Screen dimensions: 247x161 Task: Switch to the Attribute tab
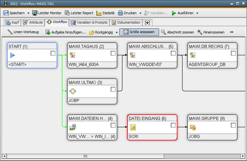33,22
